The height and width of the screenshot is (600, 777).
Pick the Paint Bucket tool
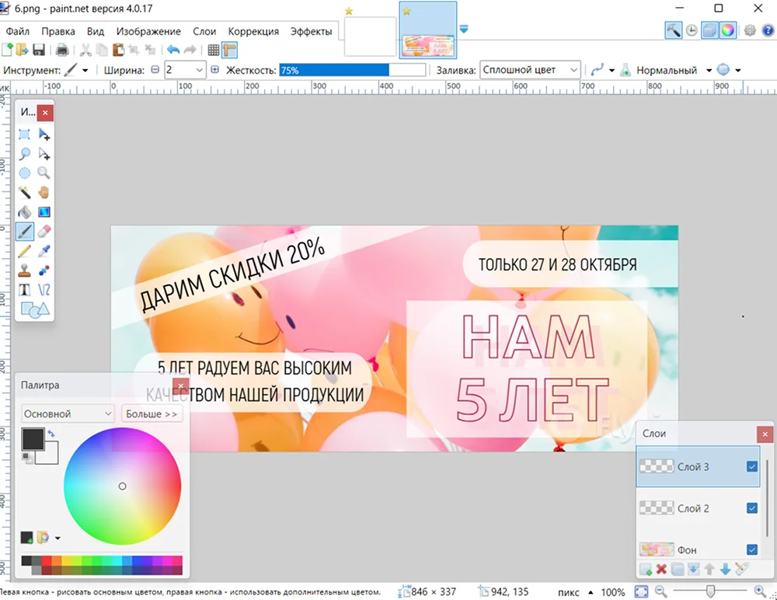[x=24, y=211]
